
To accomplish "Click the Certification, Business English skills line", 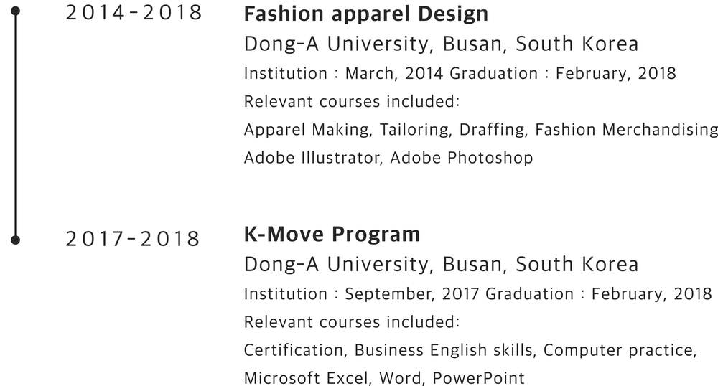I will 470,350.
